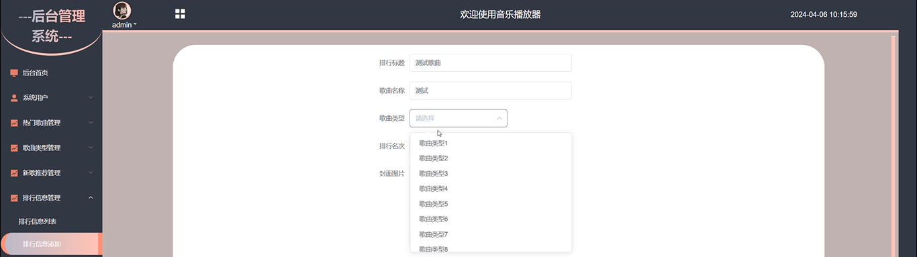Click the monitor icon beside 后台首页
Image resolution: width=917 pixels, height=257 pixels.
coord(14,72)
